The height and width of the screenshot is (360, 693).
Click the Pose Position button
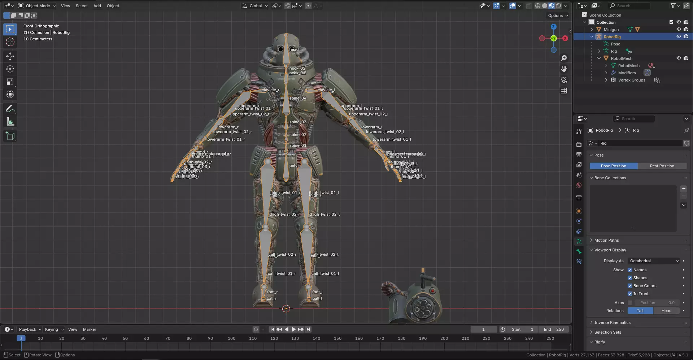[614, 166]
